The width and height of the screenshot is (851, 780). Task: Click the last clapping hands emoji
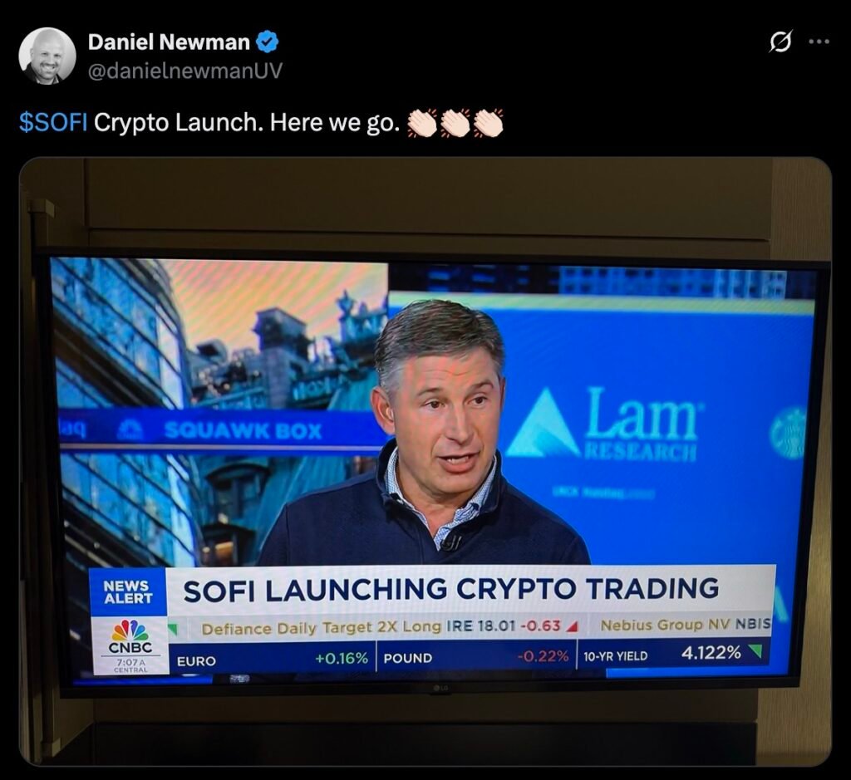tap(489, 123)
